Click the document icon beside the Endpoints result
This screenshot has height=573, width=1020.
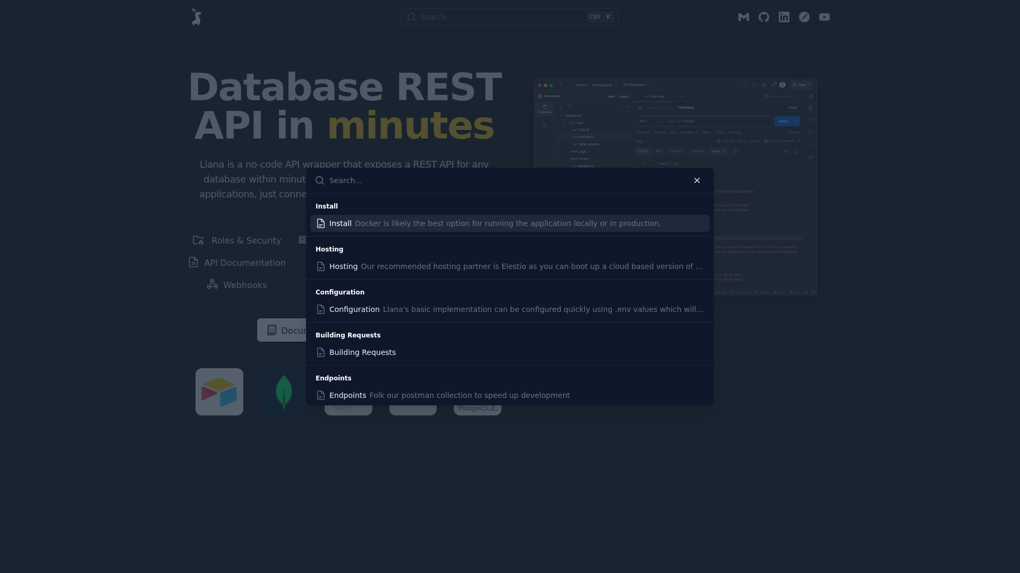(321, 395)
